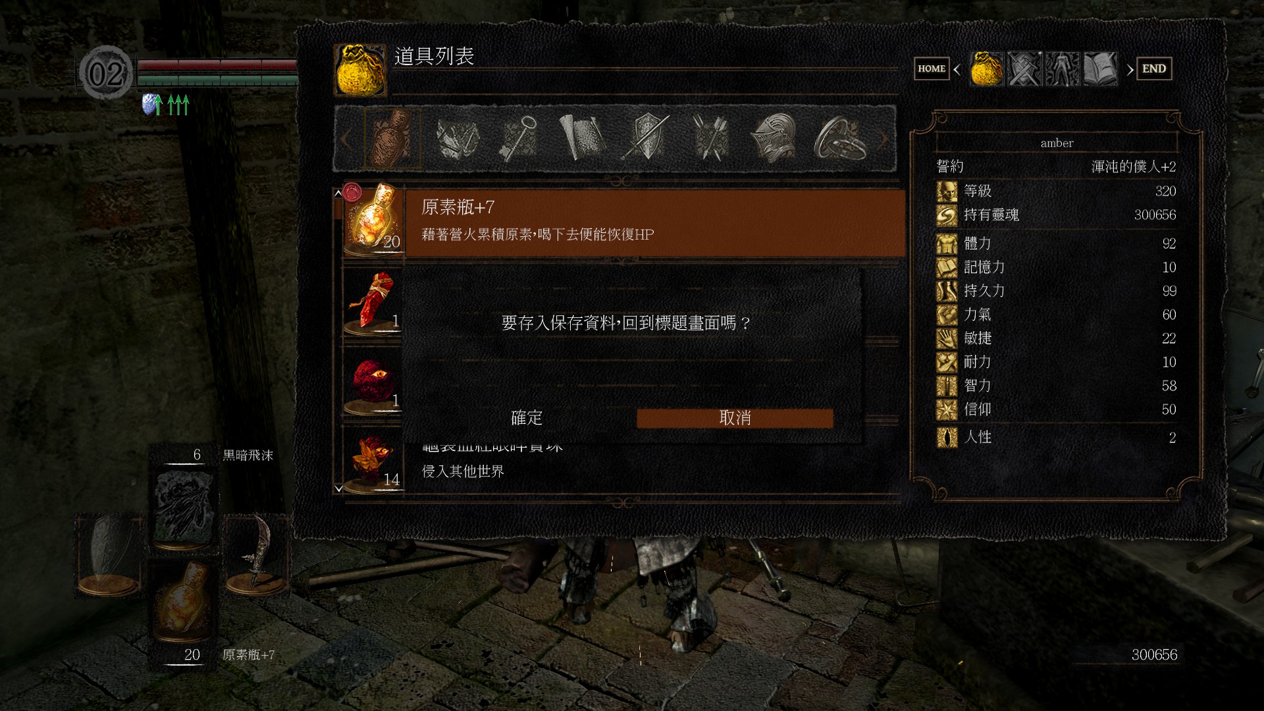Click the END button in top navigation

[x=1154, y=68]
